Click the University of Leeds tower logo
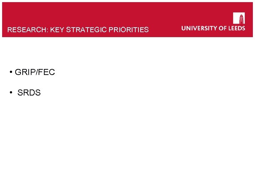This screenshot has width=255, height=191. [x=239, y=18]
